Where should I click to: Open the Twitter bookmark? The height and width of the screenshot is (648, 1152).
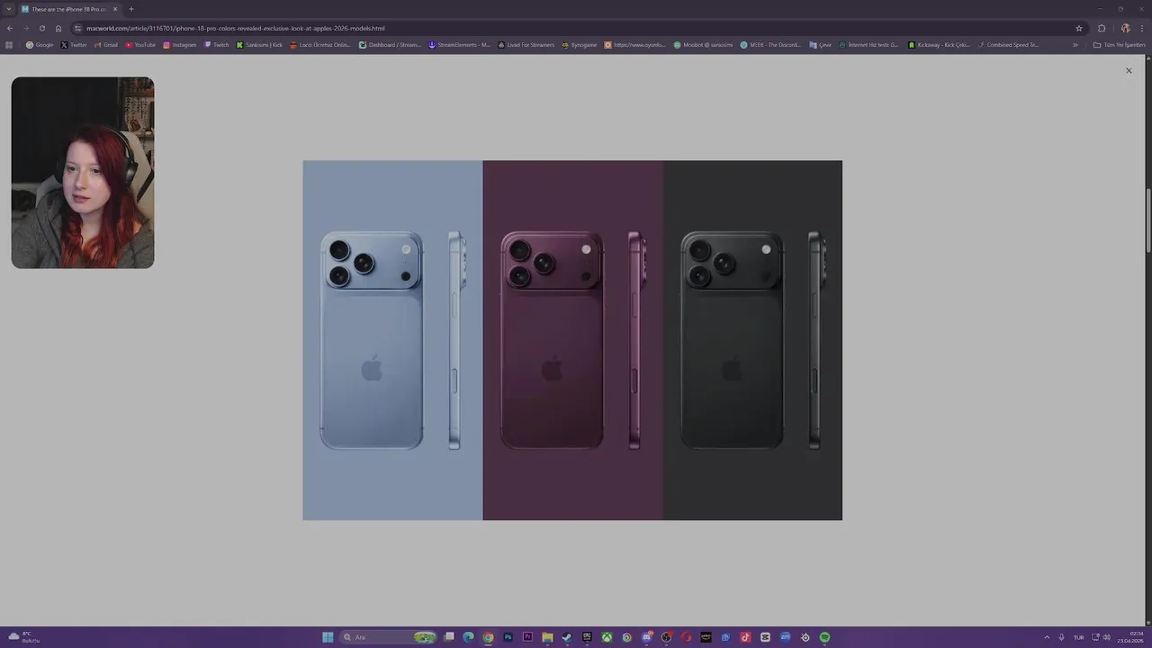tap(74, 44)
